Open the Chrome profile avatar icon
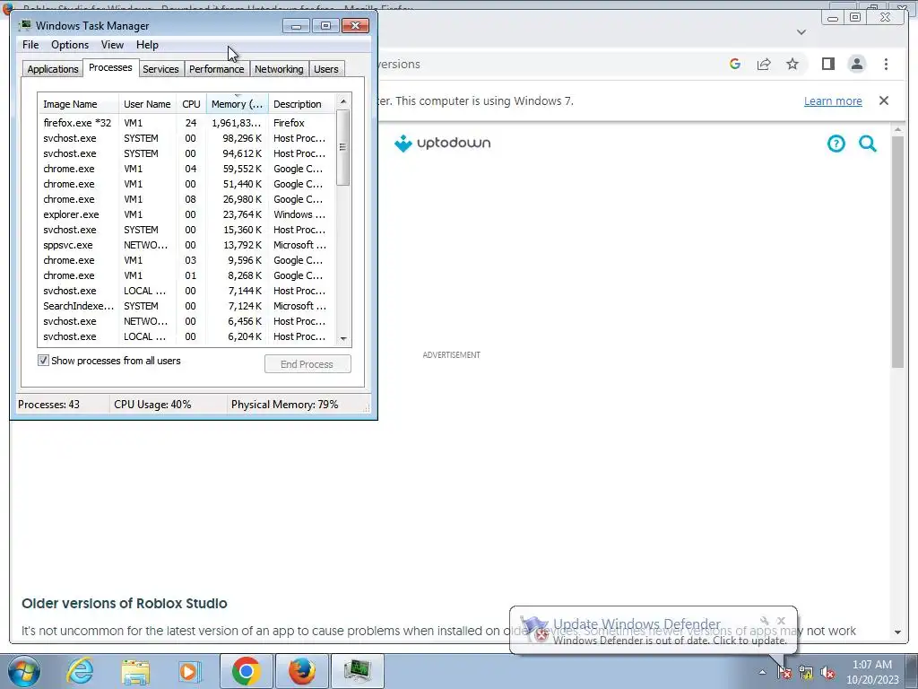This screenshot has height=689, width=918. point(856,64)
